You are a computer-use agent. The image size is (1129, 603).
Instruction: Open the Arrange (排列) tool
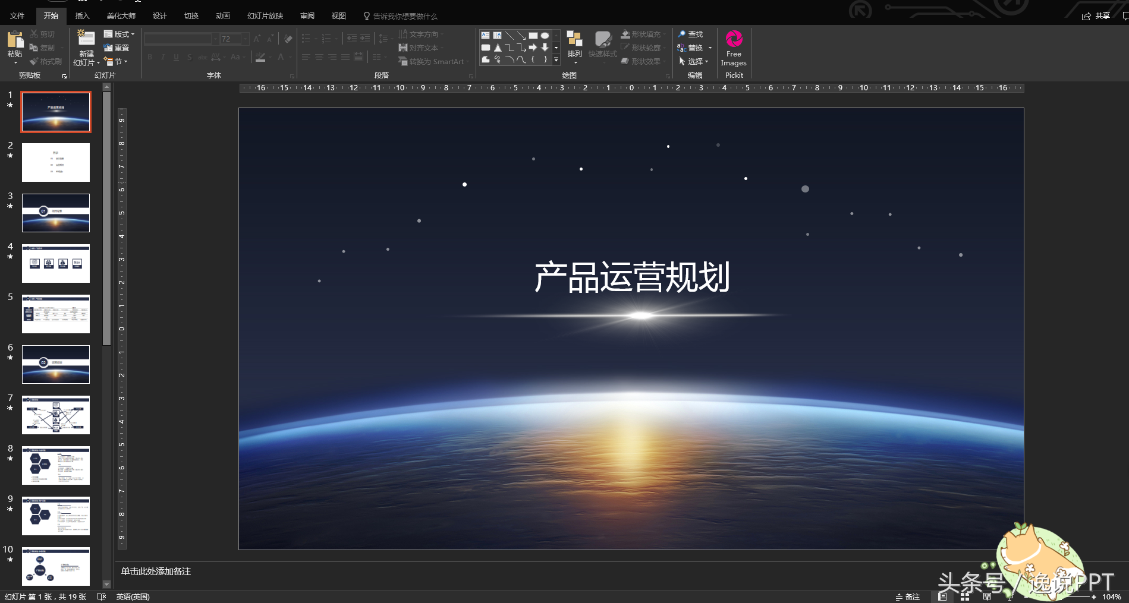tap(574, 46)
